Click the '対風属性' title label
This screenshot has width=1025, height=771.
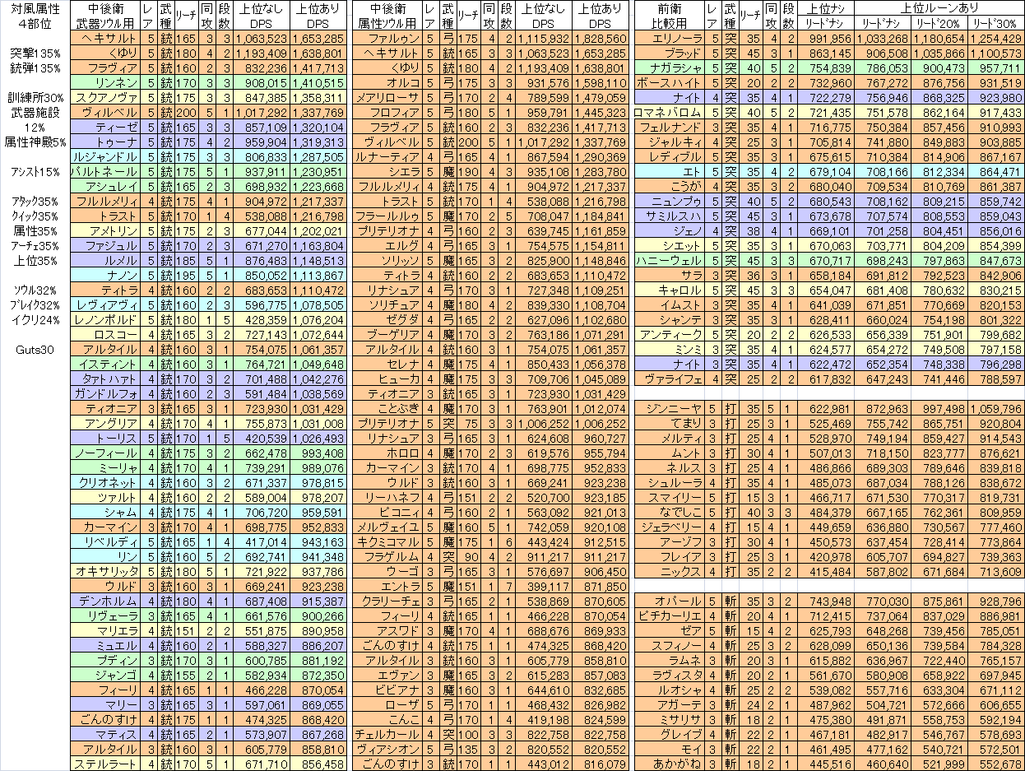pyautogui.click(x=34, y=8)
